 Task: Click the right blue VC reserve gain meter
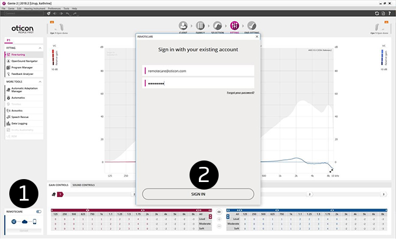[383, 58]
